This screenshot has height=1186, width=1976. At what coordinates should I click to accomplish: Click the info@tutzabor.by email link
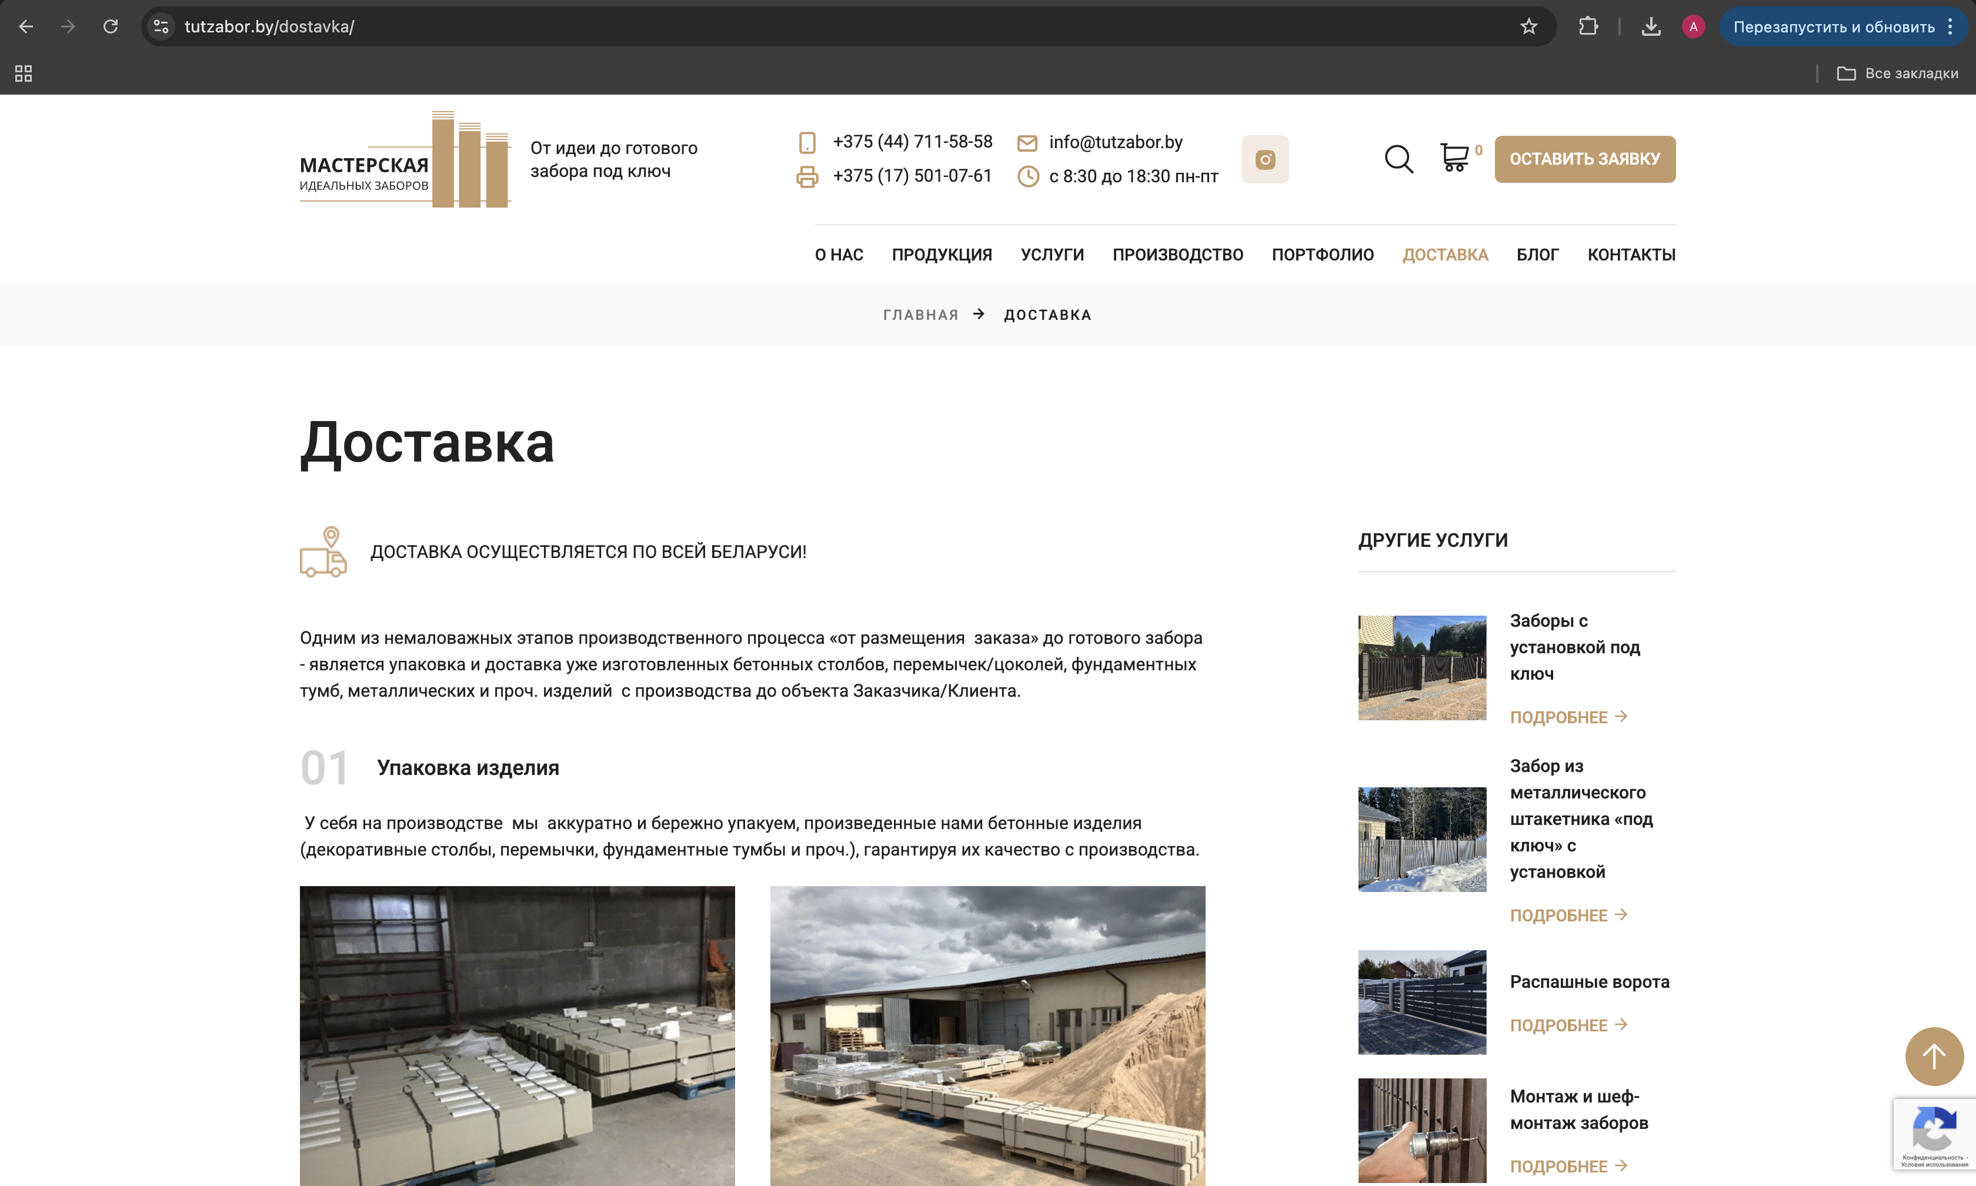[1115, 142]
